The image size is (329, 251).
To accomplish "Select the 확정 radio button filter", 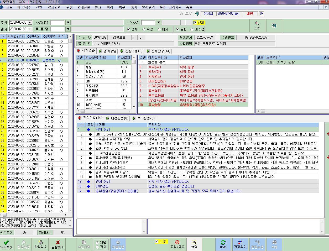I will [144, 29].
